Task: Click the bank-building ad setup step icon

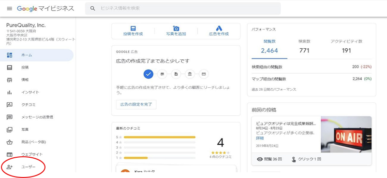Action: click(x=190, y=74)
